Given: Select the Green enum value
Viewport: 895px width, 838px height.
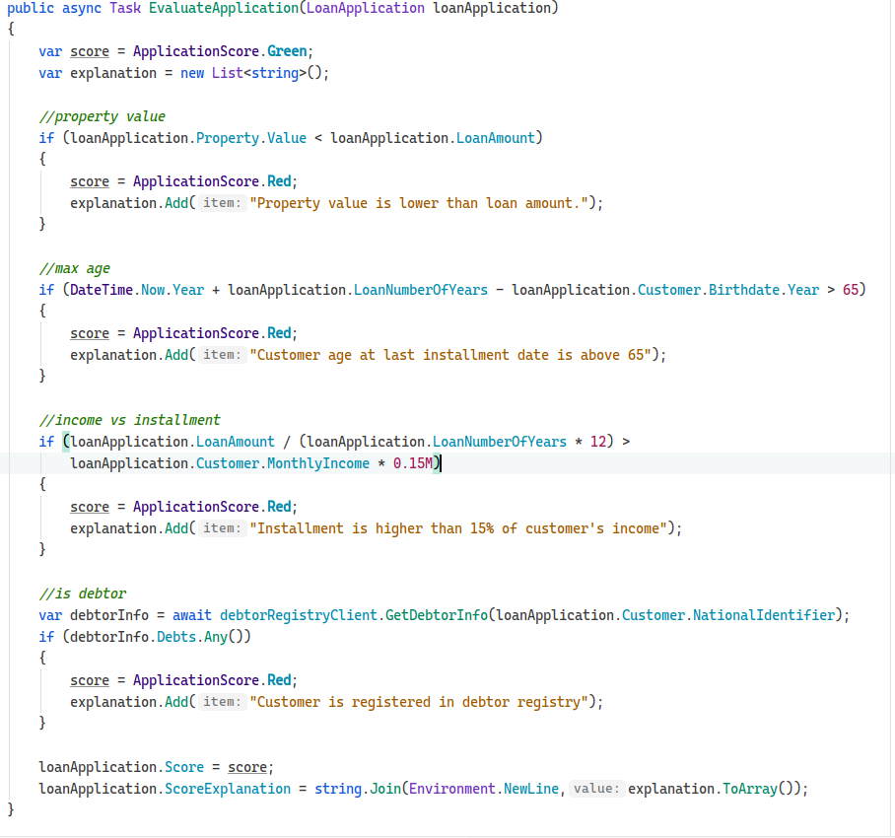Looking at the screenshot, I should [287, 51].
